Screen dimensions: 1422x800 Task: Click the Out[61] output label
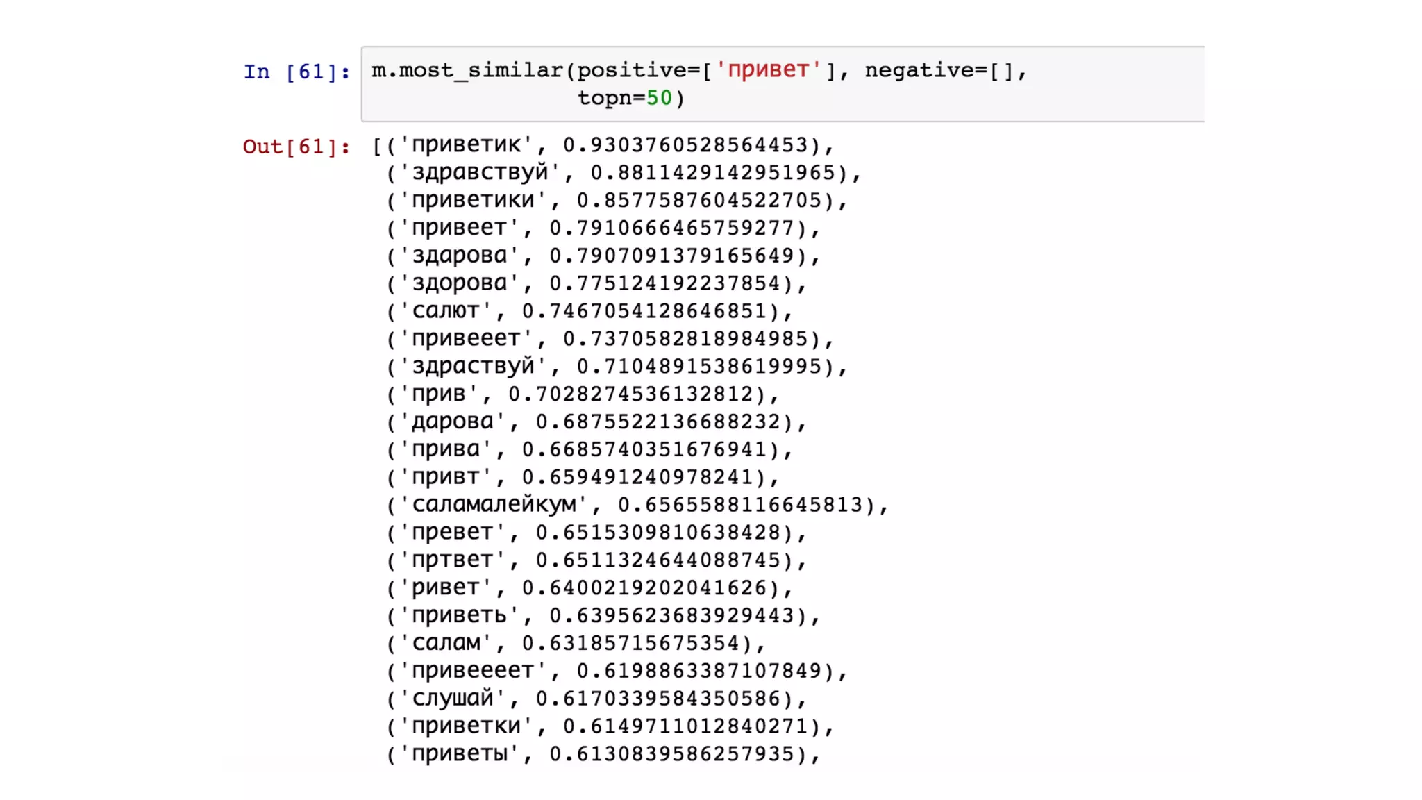[x=296, y=147]
